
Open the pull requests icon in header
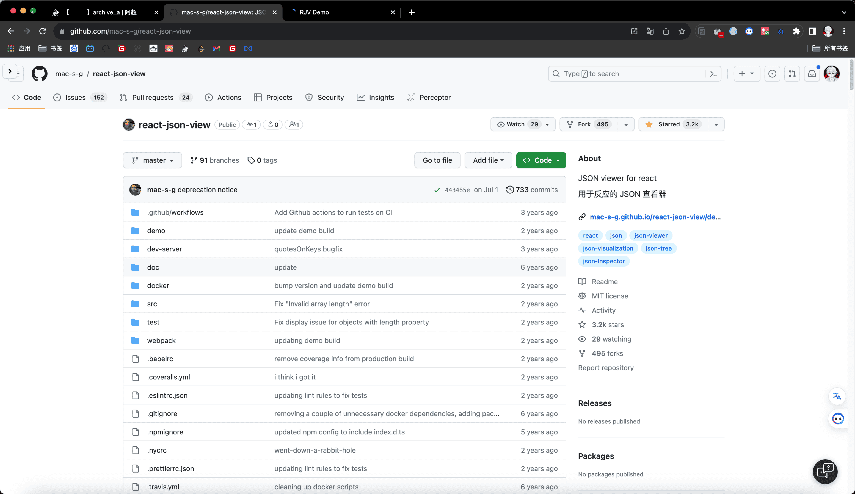(x=792, y=74)
